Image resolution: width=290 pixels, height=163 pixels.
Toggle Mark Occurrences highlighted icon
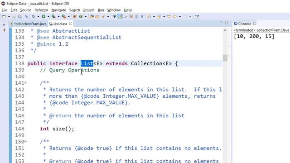(x=120, y=16)
